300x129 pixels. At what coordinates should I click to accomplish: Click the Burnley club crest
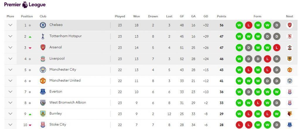point(43,114)
